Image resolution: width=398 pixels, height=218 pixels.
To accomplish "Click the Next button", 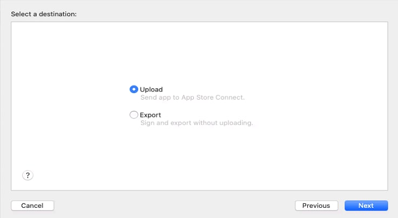I will (366, 206).
